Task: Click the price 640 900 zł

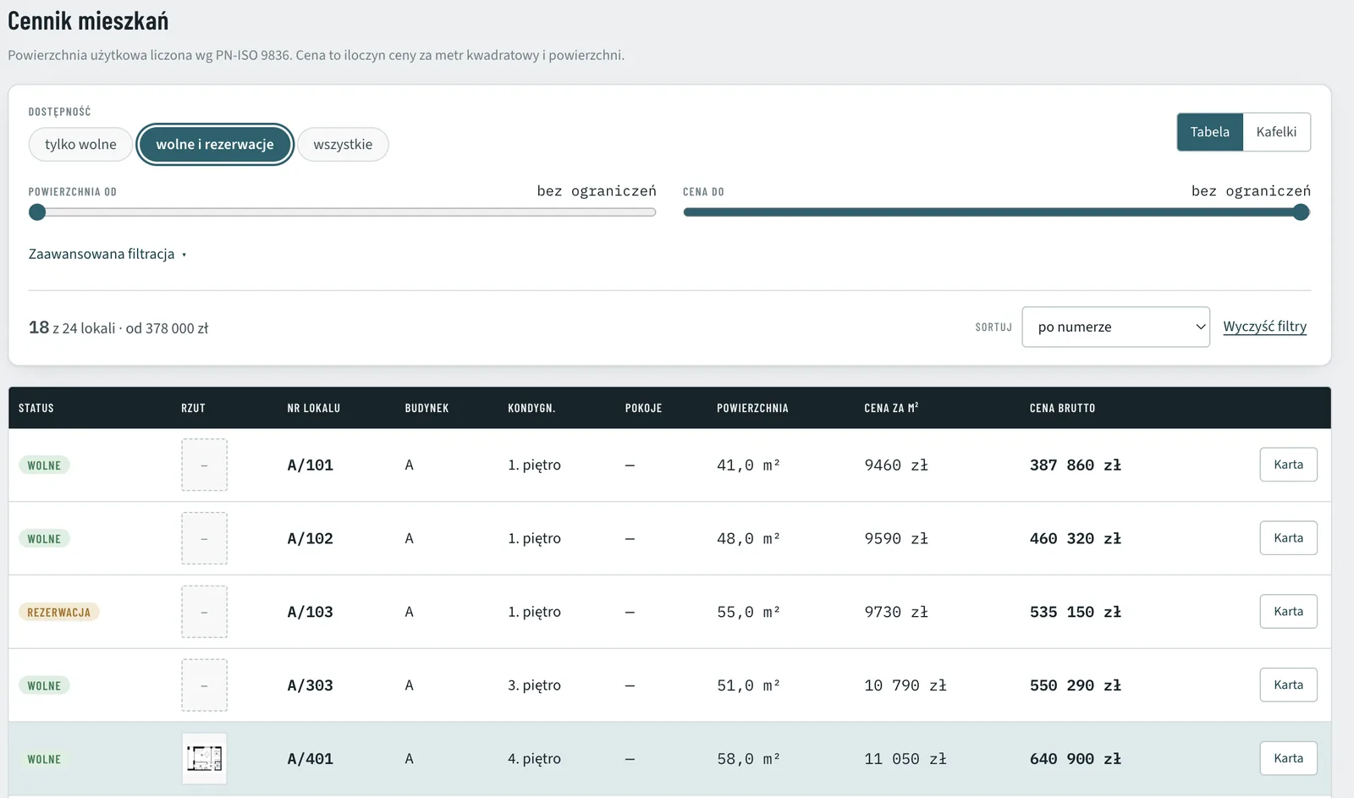Action: pyautogui.click(x=1075, y=759)
